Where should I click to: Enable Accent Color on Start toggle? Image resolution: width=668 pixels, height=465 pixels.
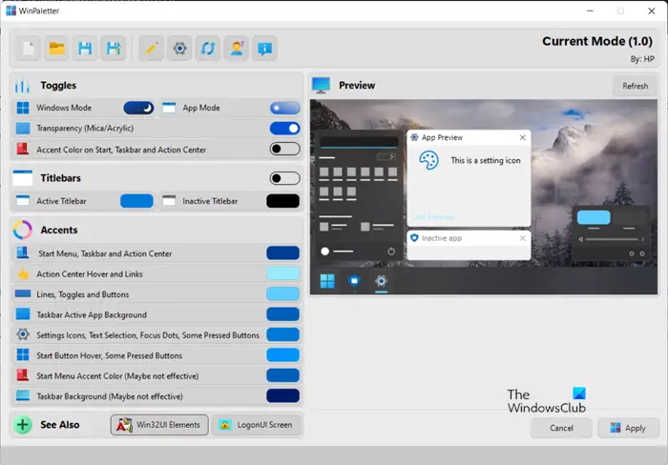[x=284, y=149]
